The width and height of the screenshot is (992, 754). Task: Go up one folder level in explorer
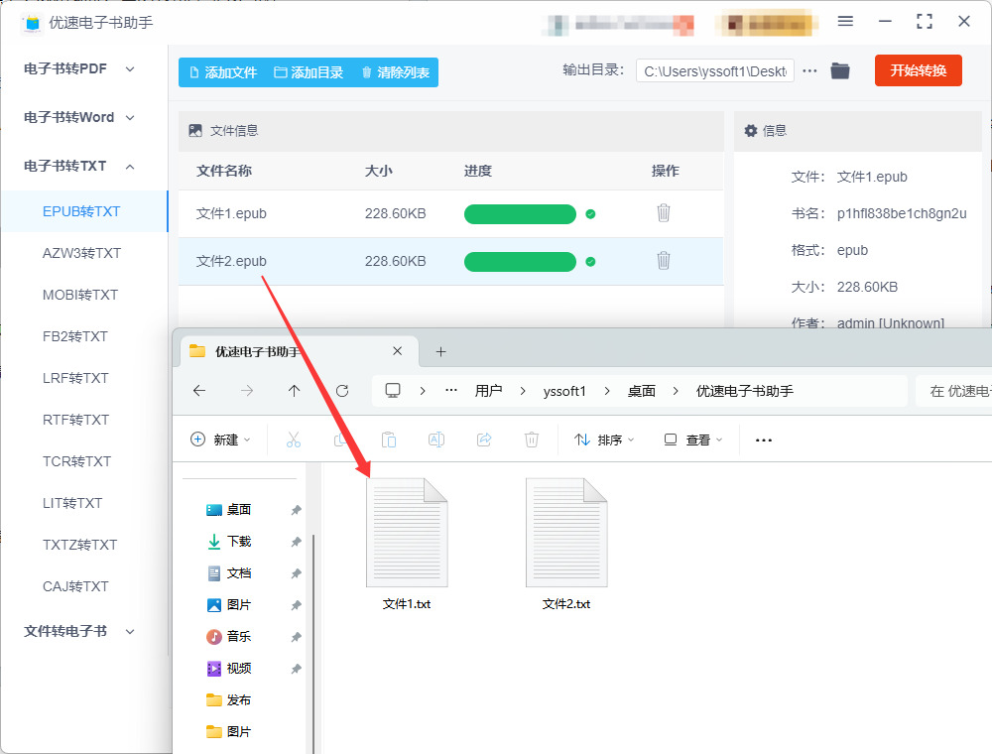295,391
